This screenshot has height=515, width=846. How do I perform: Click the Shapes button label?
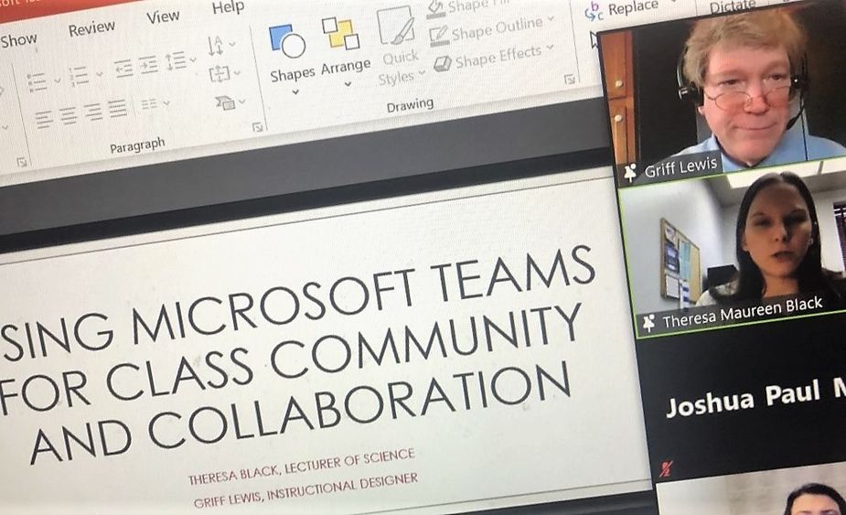tap(293, 74)
